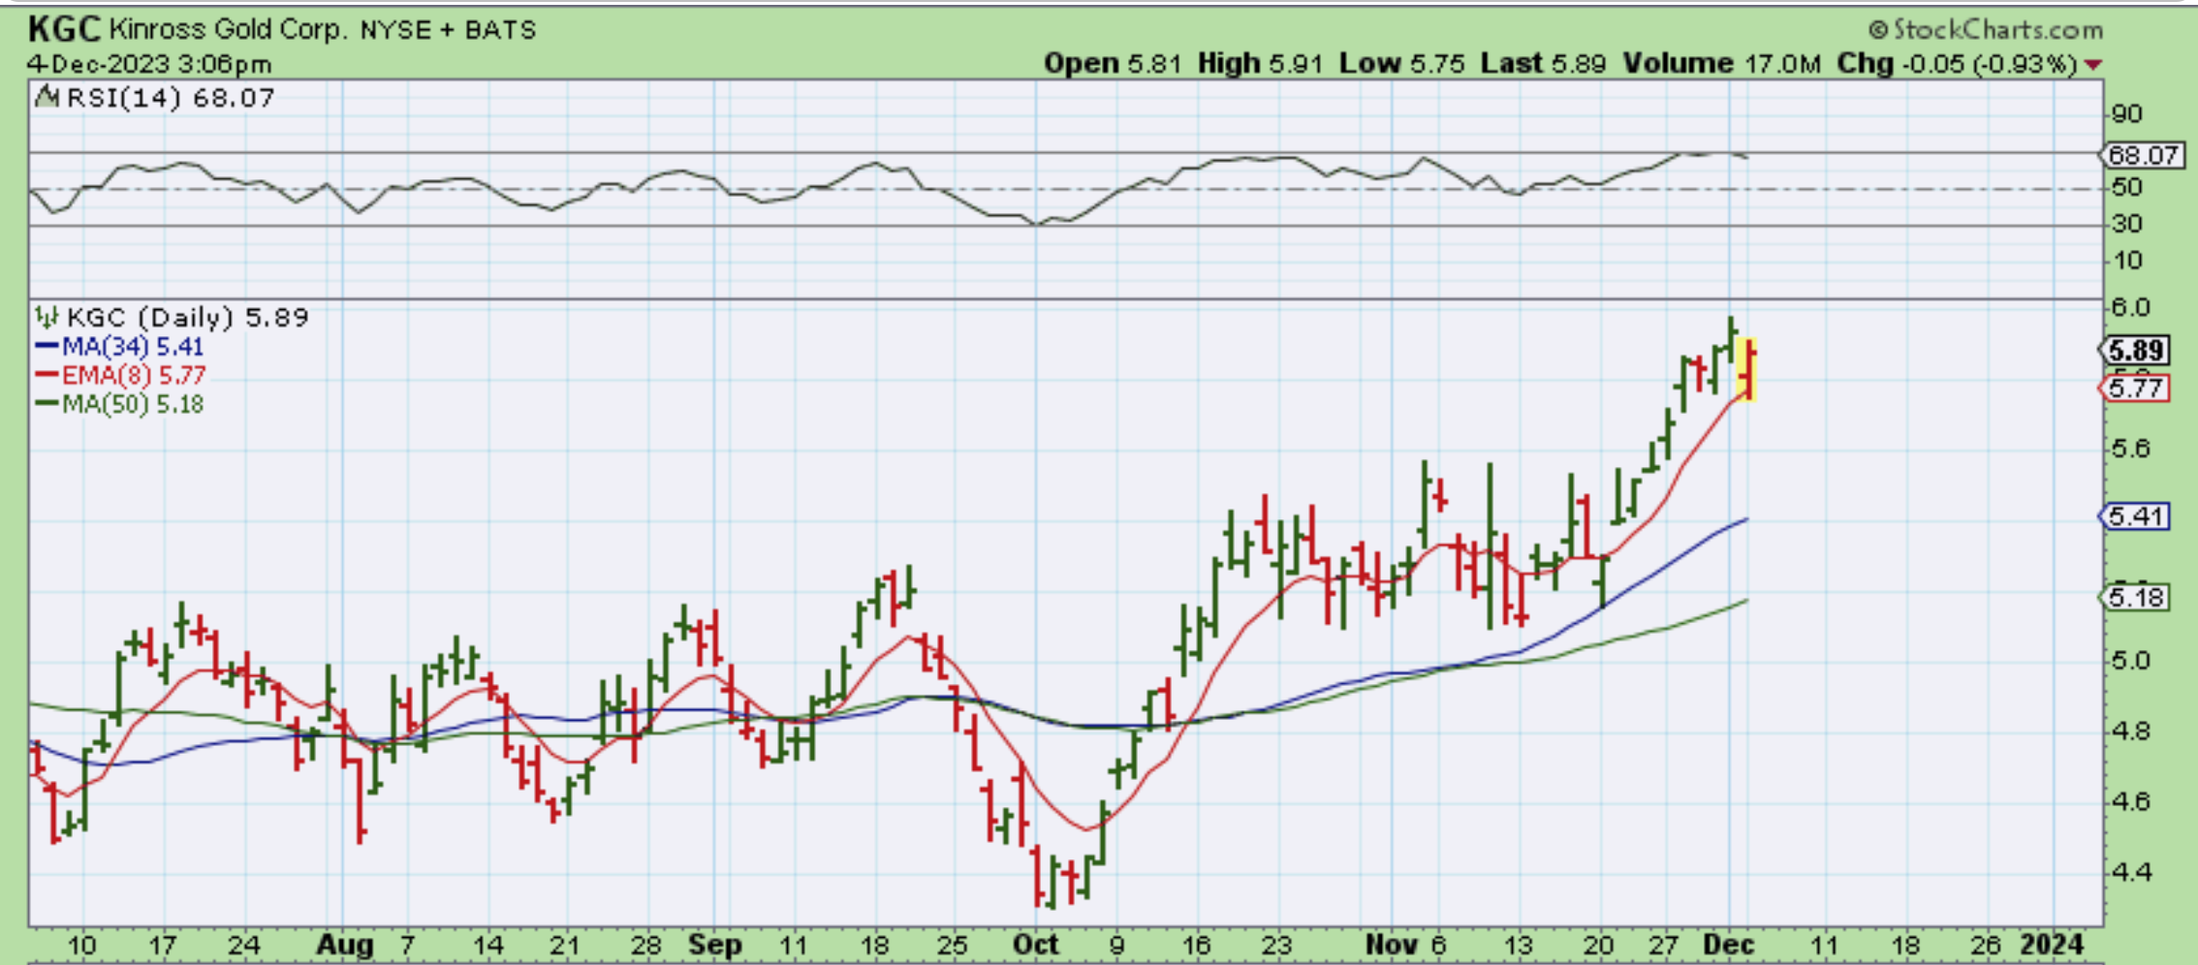This screenshot has height=965, width=2198.
Task: Click the Aug month label on date axis
Action: [x=345, y=946]
